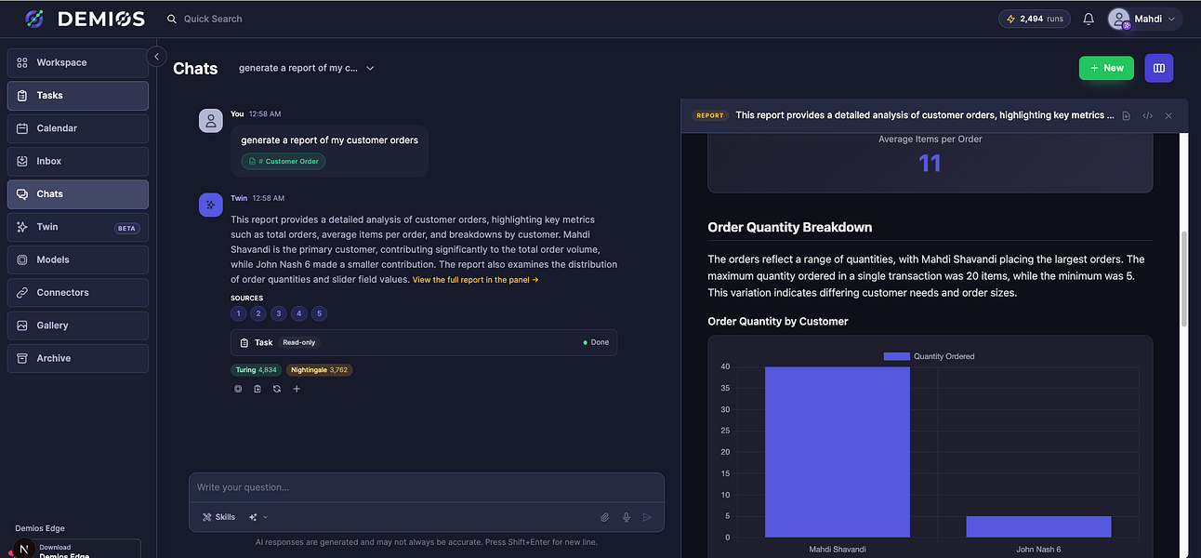Click the Quick Search magnifier icon
1201x558 pixels.
(171, 19)
